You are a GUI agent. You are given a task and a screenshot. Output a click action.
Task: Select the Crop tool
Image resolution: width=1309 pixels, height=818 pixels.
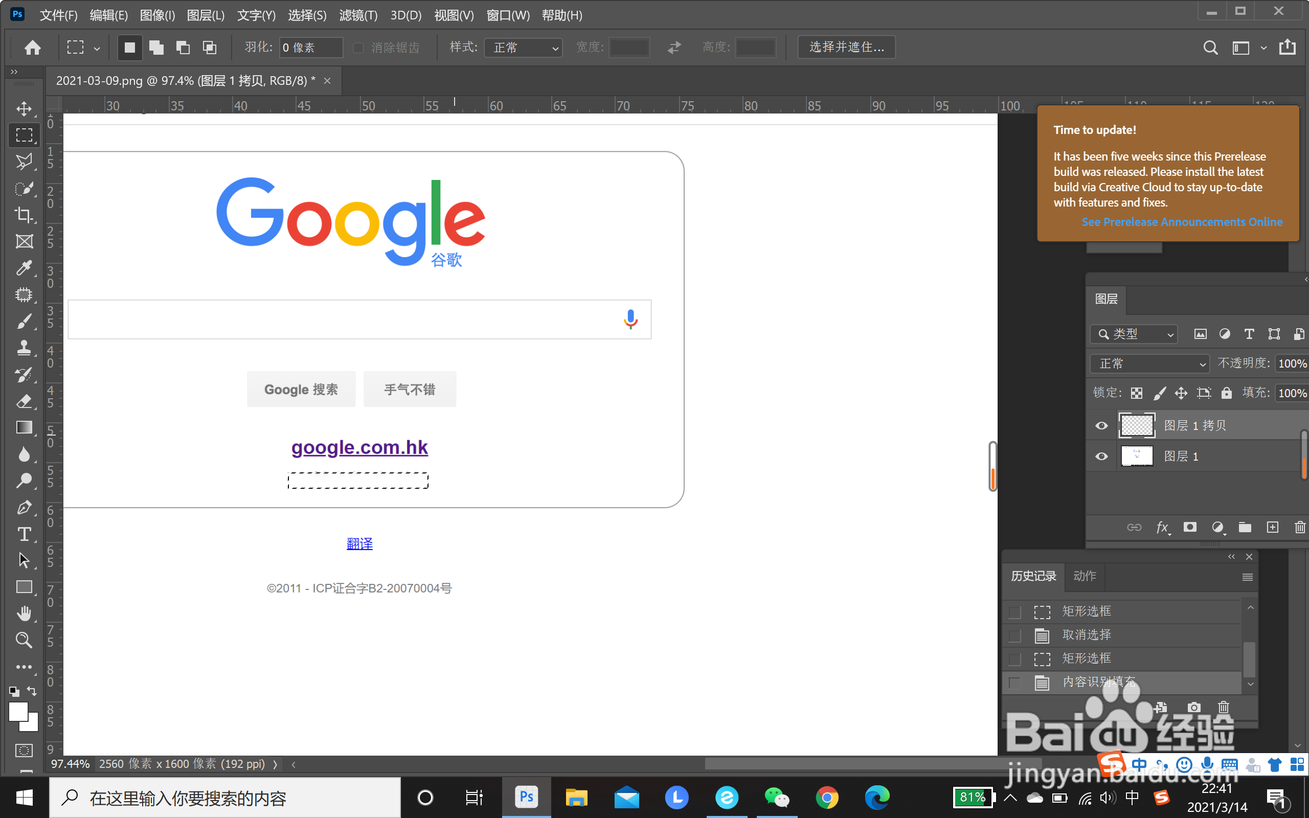coord(24,215)
